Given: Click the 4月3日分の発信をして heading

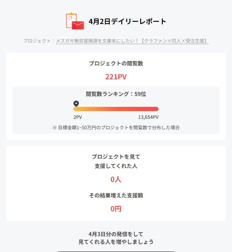Looking at the screenshot, I should (116, 234).
